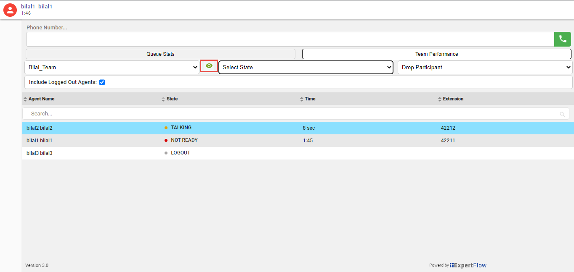Switch to the Queue Stats tab
574x272 pixels.
[160, 54]
